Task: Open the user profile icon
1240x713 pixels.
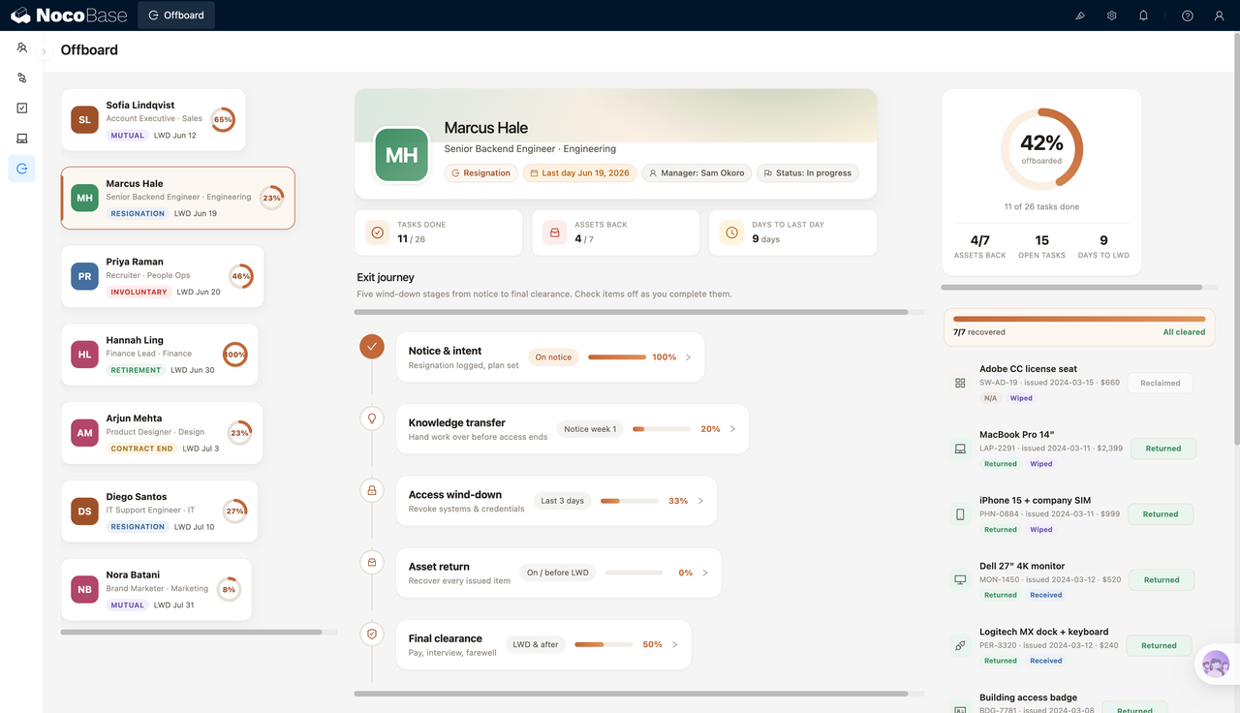Action: point(1220,15)
